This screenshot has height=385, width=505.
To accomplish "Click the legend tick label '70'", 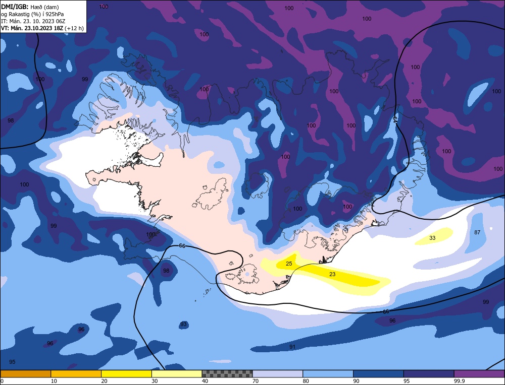I will point(256,381).
